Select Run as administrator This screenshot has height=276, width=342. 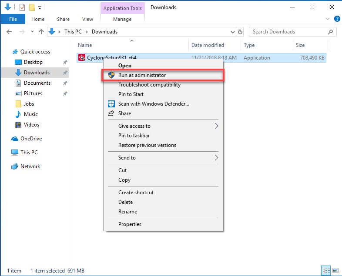tap(142, 75)
